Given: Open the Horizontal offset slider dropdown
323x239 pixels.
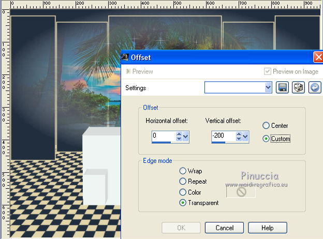Looking at the screenshot, I should pyautogui.click(x=185, y=136).
